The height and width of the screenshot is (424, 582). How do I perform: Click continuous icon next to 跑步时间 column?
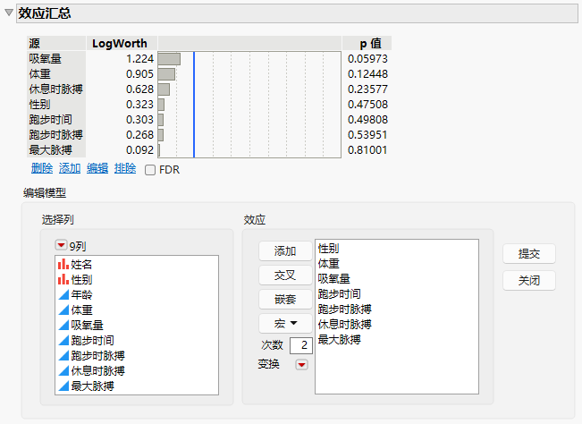coord(63,341)
